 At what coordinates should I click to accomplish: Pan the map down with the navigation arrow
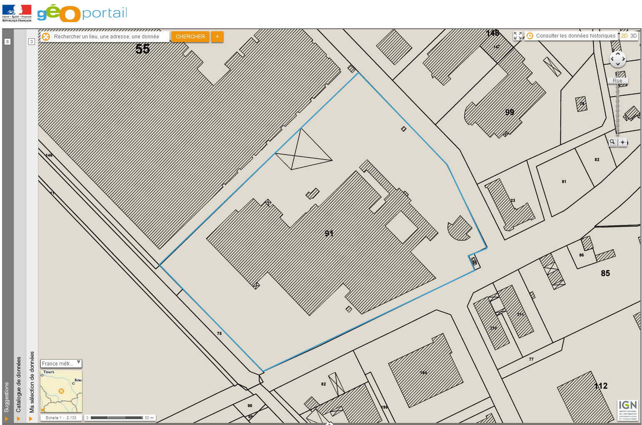pyautogui.click(x=617, y=65)
